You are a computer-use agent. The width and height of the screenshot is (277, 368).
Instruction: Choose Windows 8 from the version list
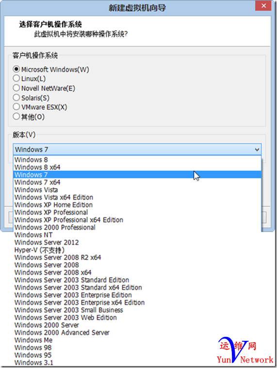point(137,160)
